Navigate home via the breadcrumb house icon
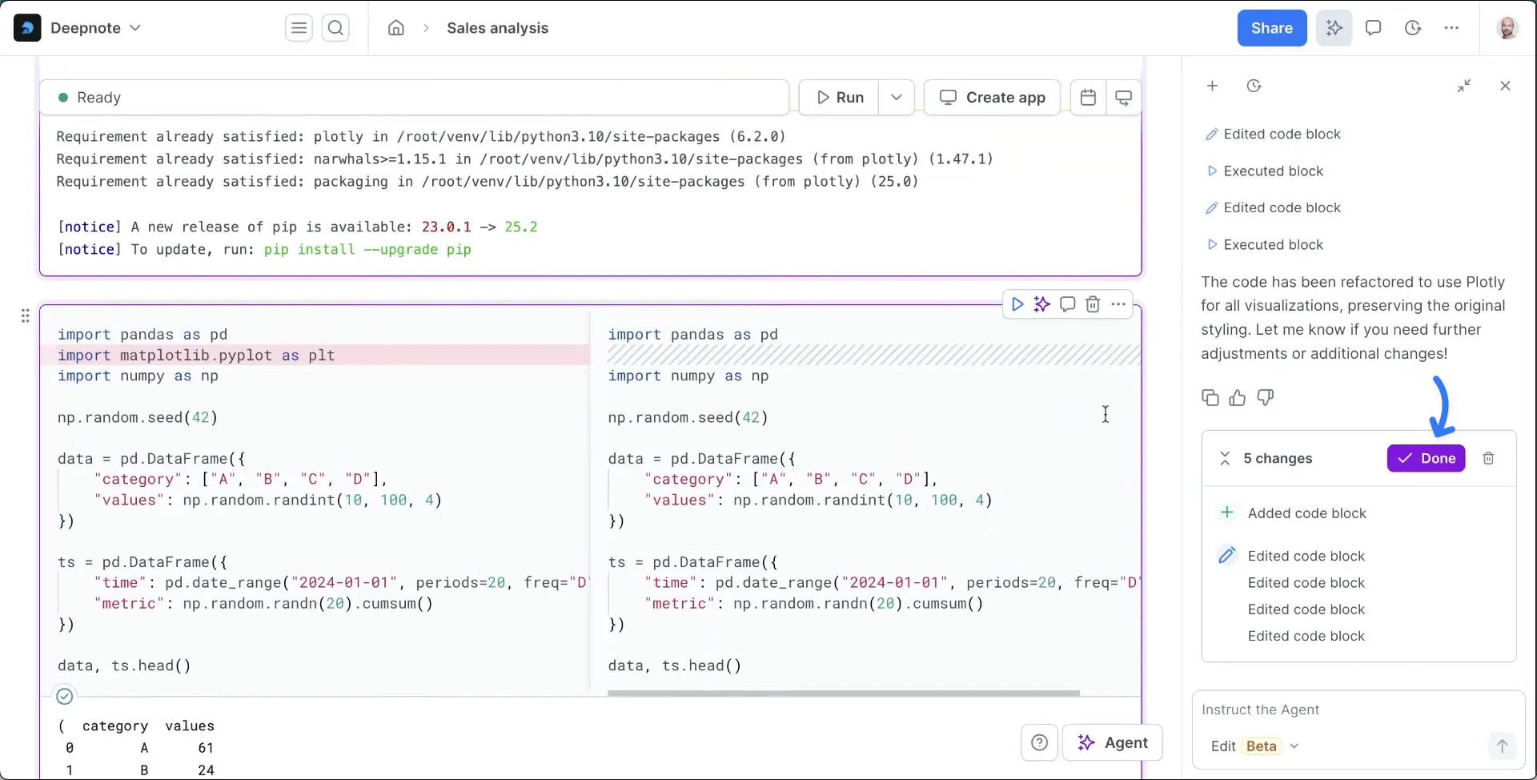Screen dimensions: 1537x780 click(396, 28)
